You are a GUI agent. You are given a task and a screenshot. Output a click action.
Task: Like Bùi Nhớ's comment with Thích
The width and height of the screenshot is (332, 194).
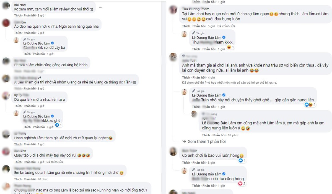point(18,15)
